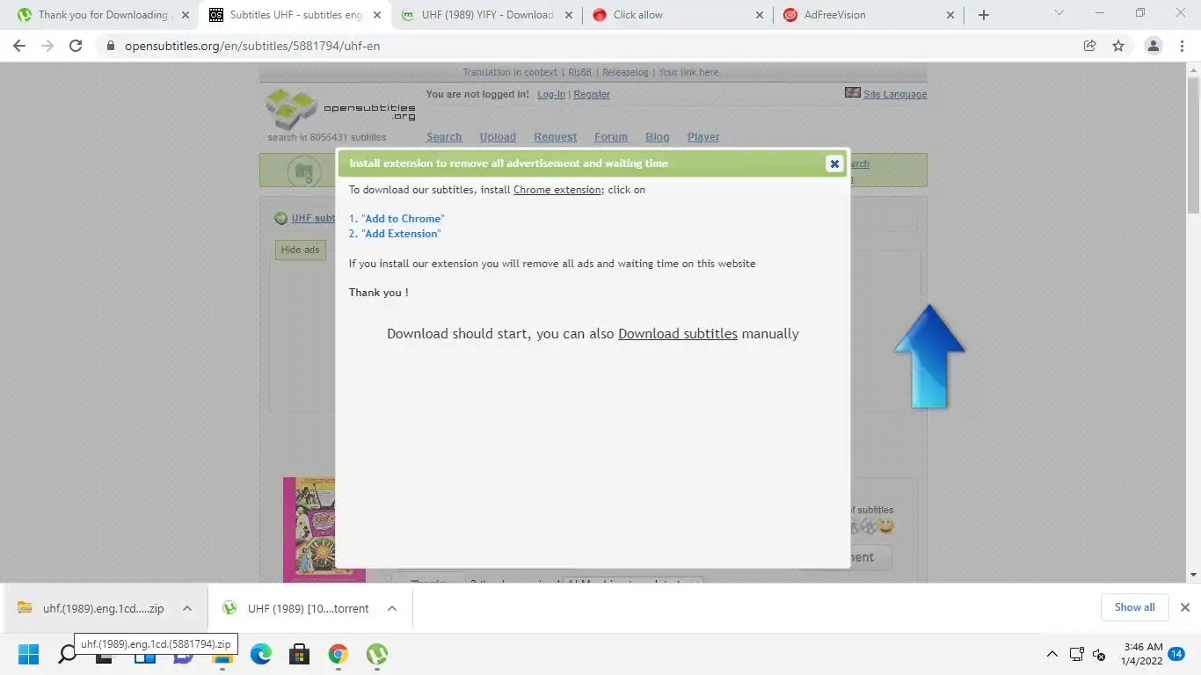Screen dimensions: 1201x675
Task: Open the clock and calendar
Action: pos(1142,654)
